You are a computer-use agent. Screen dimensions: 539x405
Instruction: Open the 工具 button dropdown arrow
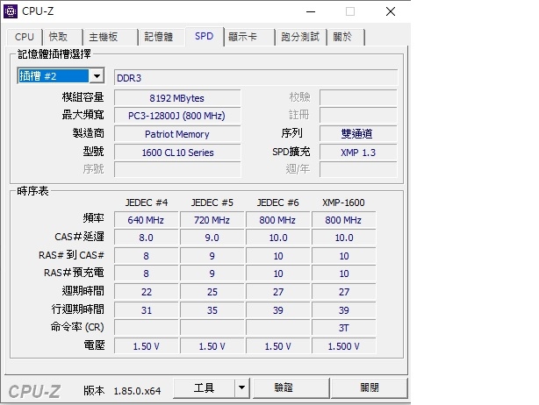coord(242,388)
